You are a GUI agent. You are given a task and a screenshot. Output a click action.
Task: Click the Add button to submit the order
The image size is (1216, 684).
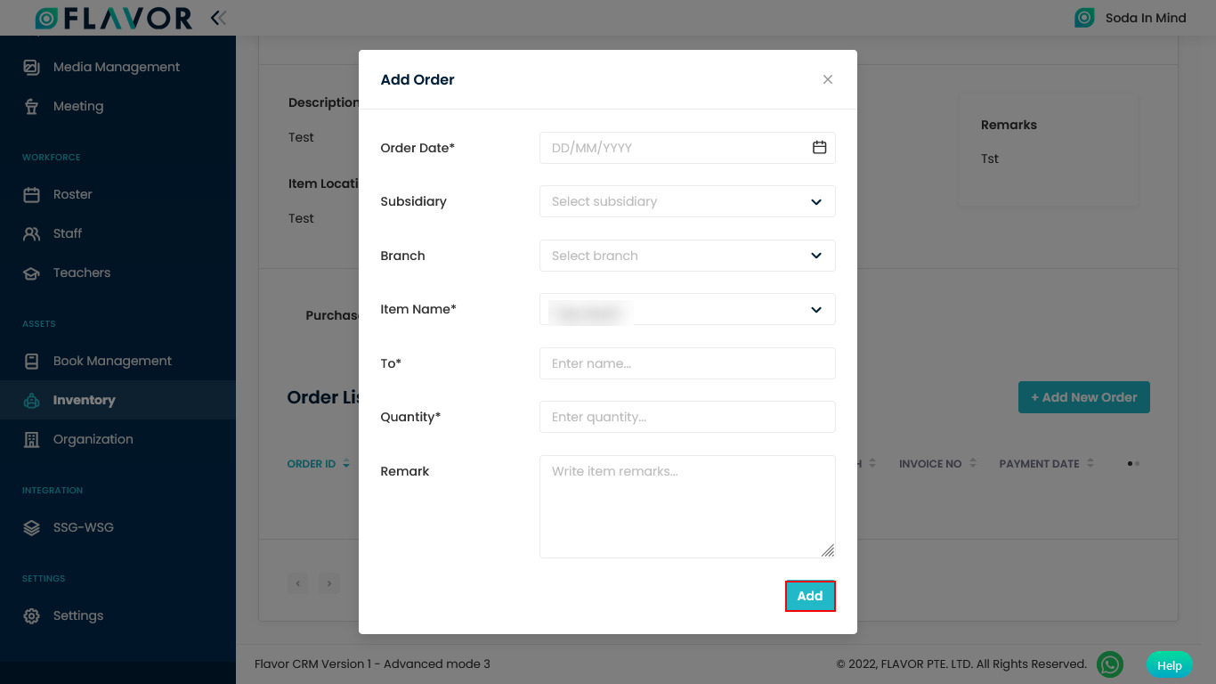pos(809,596)
